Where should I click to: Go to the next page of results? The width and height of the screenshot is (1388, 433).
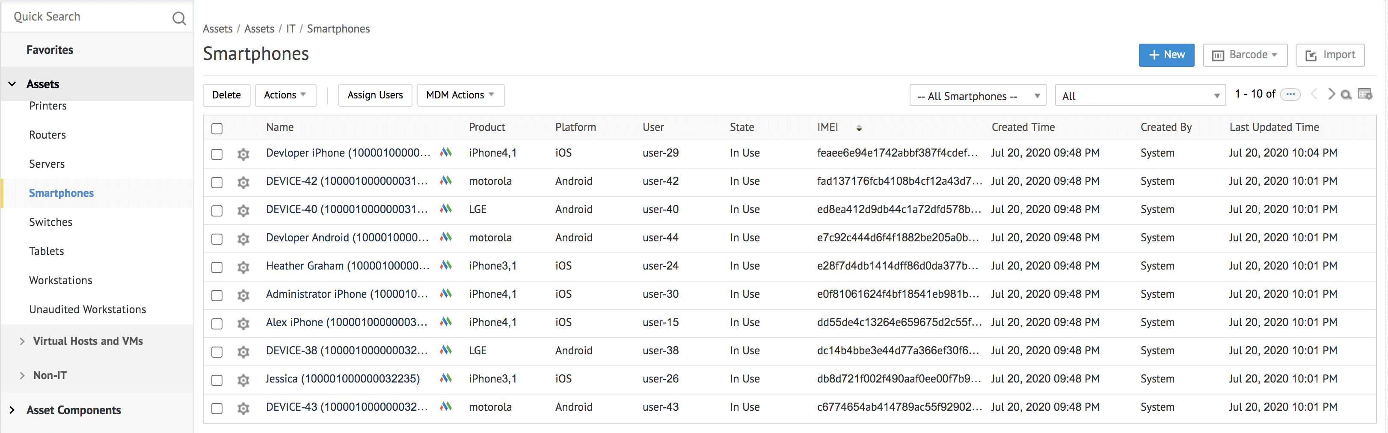[1331, 94]
